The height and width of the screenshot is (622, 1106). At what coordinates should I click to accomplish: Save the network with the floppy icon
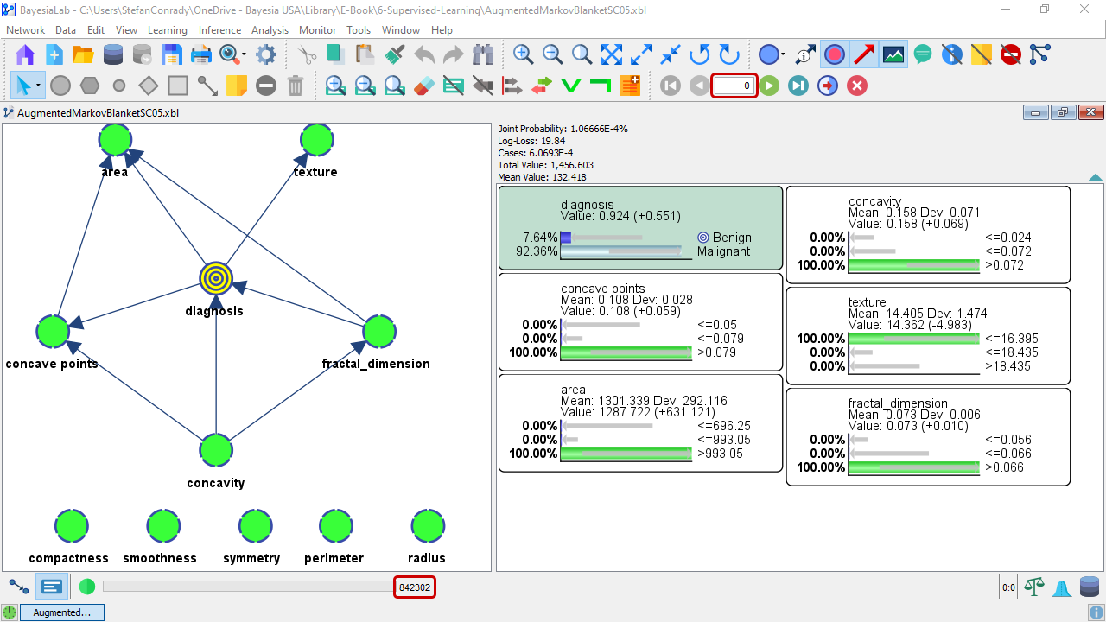[172, 54]
